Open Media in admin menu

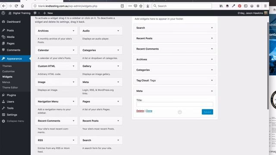pos(10,37)
